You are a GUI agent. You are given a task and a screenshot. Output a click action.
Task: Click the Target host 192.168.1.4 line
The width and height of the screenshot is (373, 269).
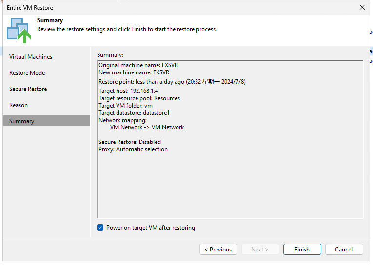point(128,91)
